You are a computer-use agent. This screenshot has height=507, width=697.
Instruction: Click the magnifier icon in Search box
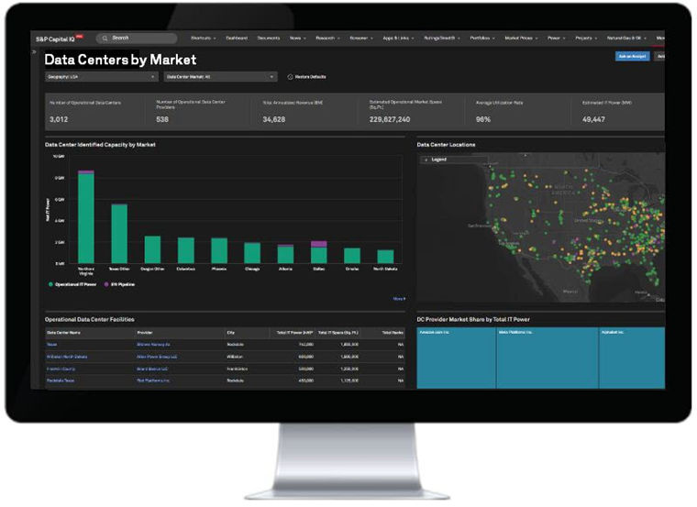click(105, 39)
